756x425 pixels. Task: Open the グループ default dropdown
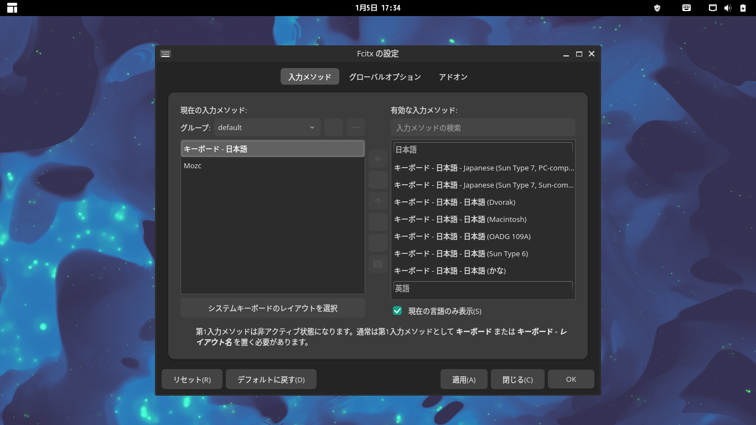(x=267, y=127)
